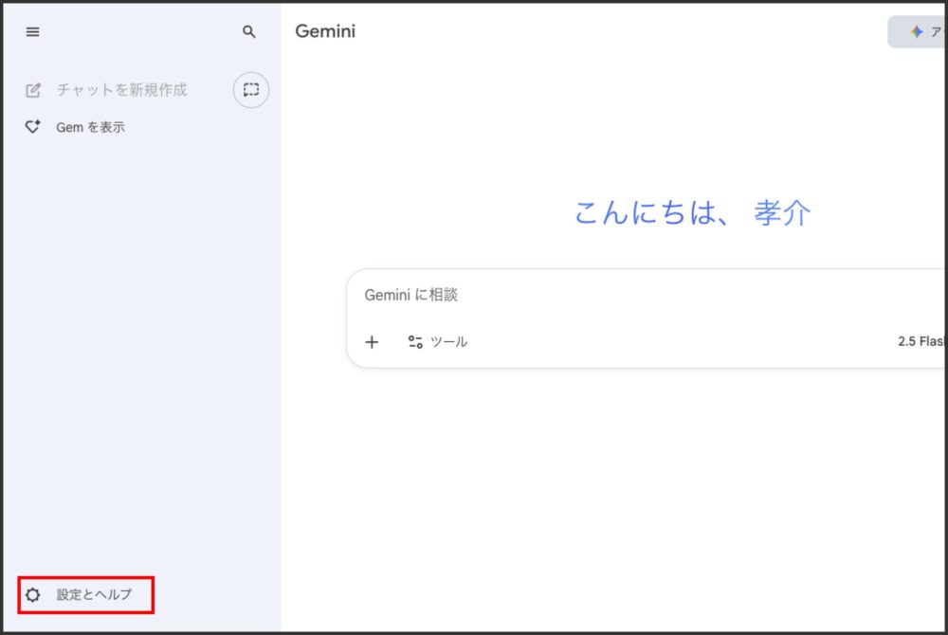Click the name 孝介 in the greeting

(782, 213)
